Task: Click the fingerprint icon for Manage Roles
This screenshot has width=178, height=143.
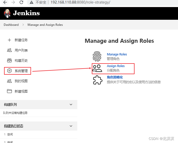Action: [97, 56]
